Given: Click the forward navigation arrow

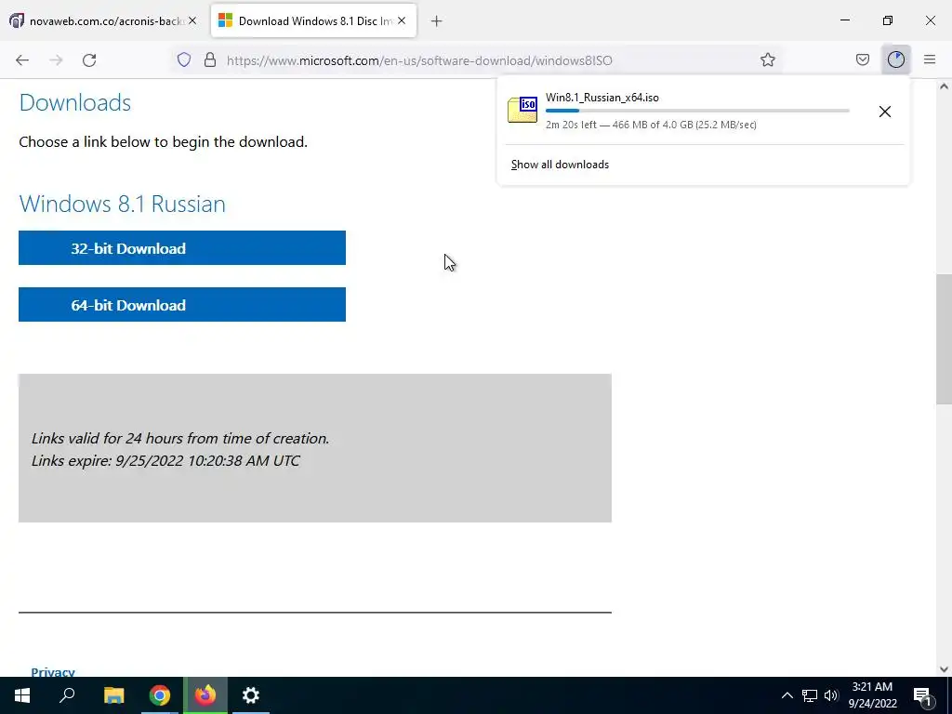Looking at the screenshot, I should point(56,60).
